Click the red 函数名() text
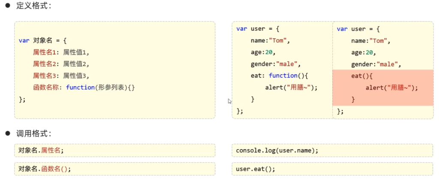 coord(55,169)
